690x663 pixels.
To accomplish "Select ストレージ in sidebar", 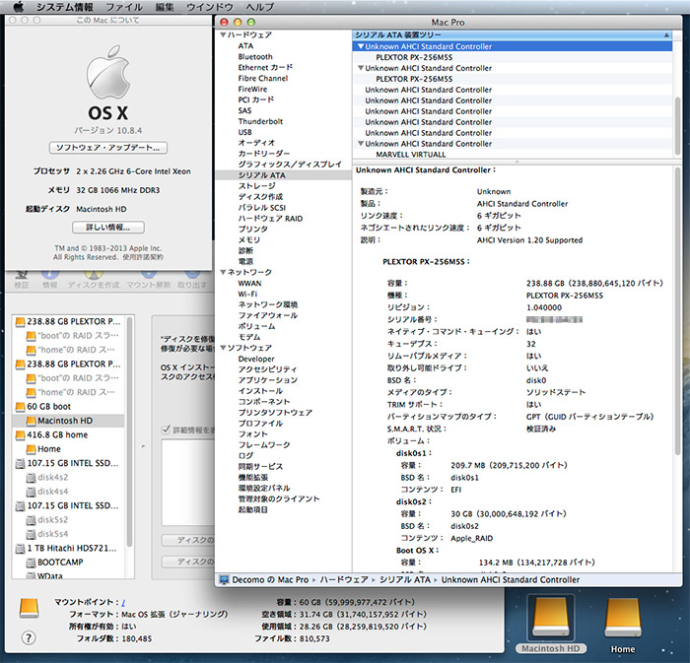I will coord(257,186).
